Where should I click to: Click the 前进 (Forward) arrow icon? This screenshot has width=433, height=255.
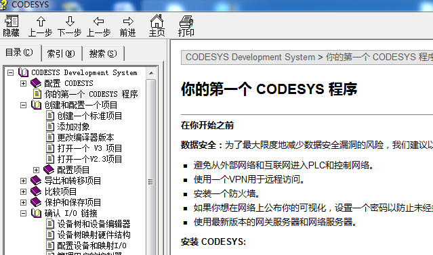pos(128,21)
